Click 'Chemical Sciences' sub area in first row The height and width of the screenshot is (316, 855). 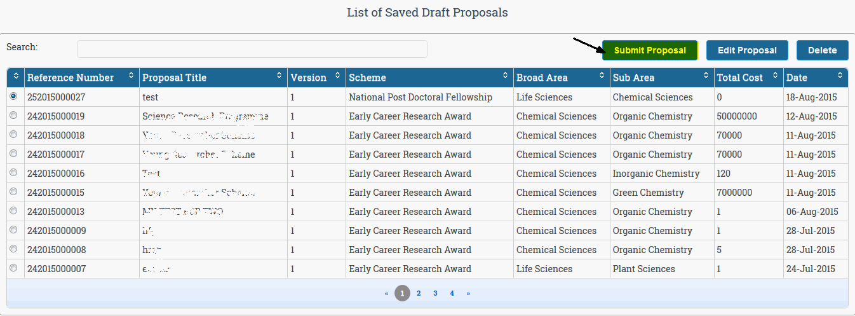(652, 97)
